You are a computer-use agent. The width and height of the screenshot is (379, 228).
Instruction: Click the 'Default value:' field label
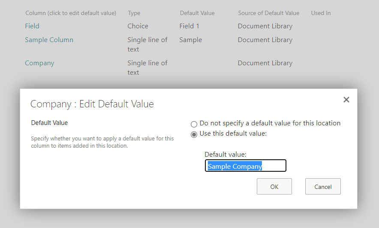pos(225,155)
